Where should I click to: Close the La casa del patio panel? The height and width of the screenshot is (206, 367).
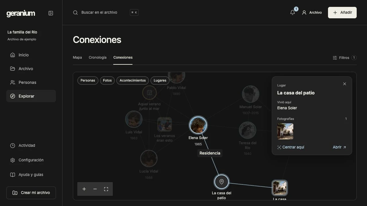click(345, 84)
